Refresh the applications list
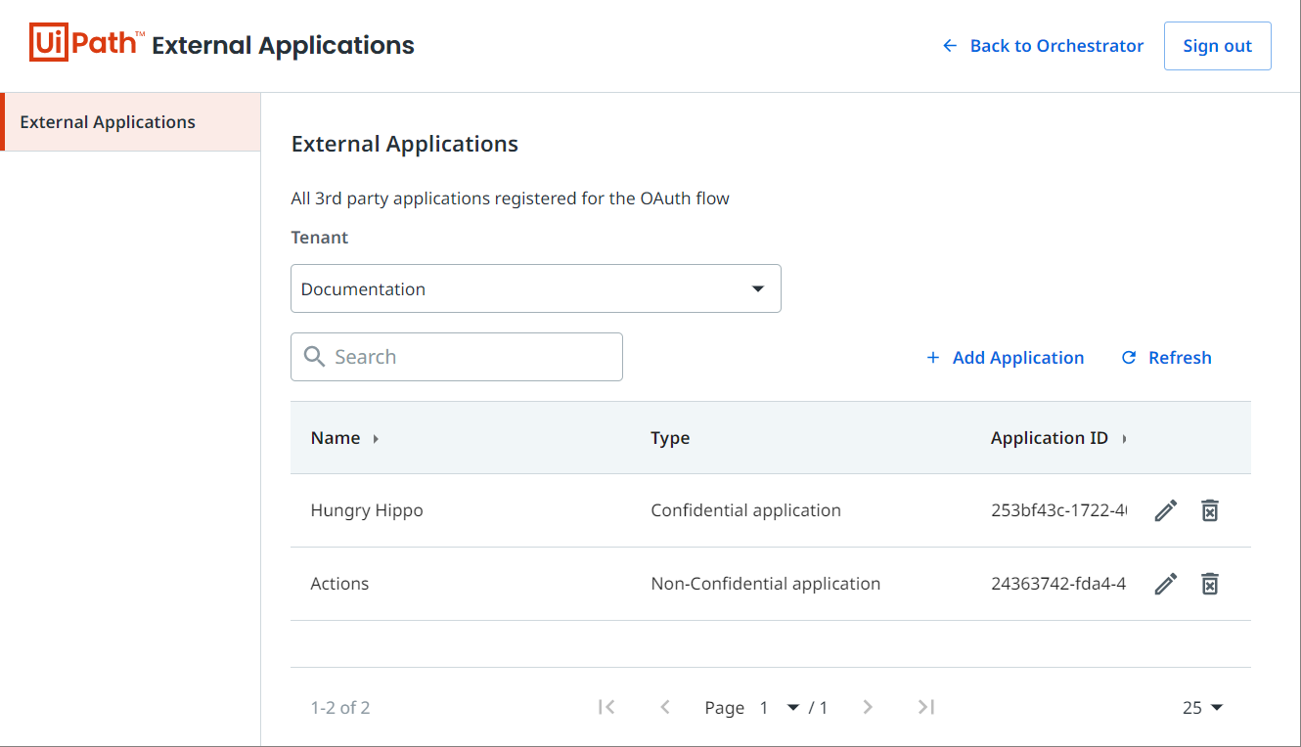Viewport: 1301px width, 747px height. pos(1166,358)
